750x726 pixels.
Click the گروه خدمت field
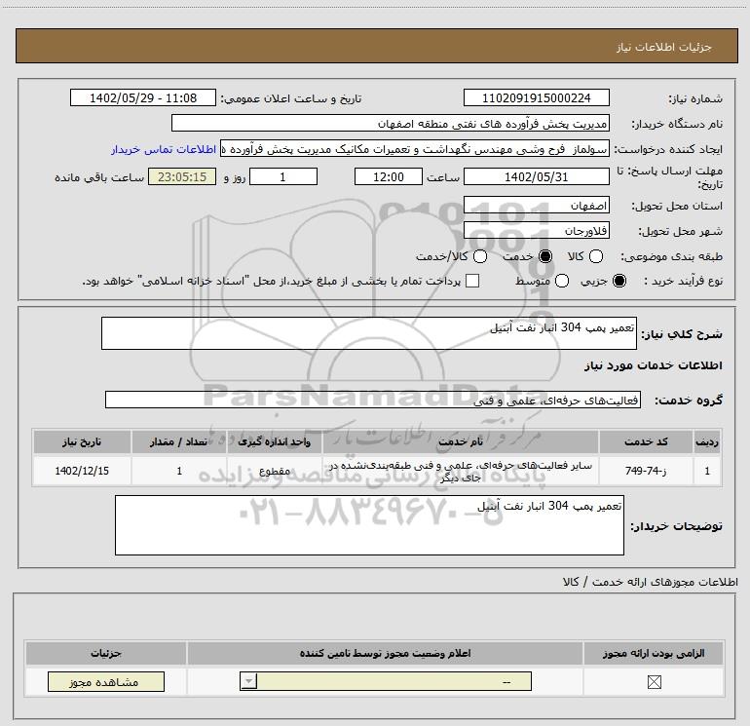coord(373,400)
